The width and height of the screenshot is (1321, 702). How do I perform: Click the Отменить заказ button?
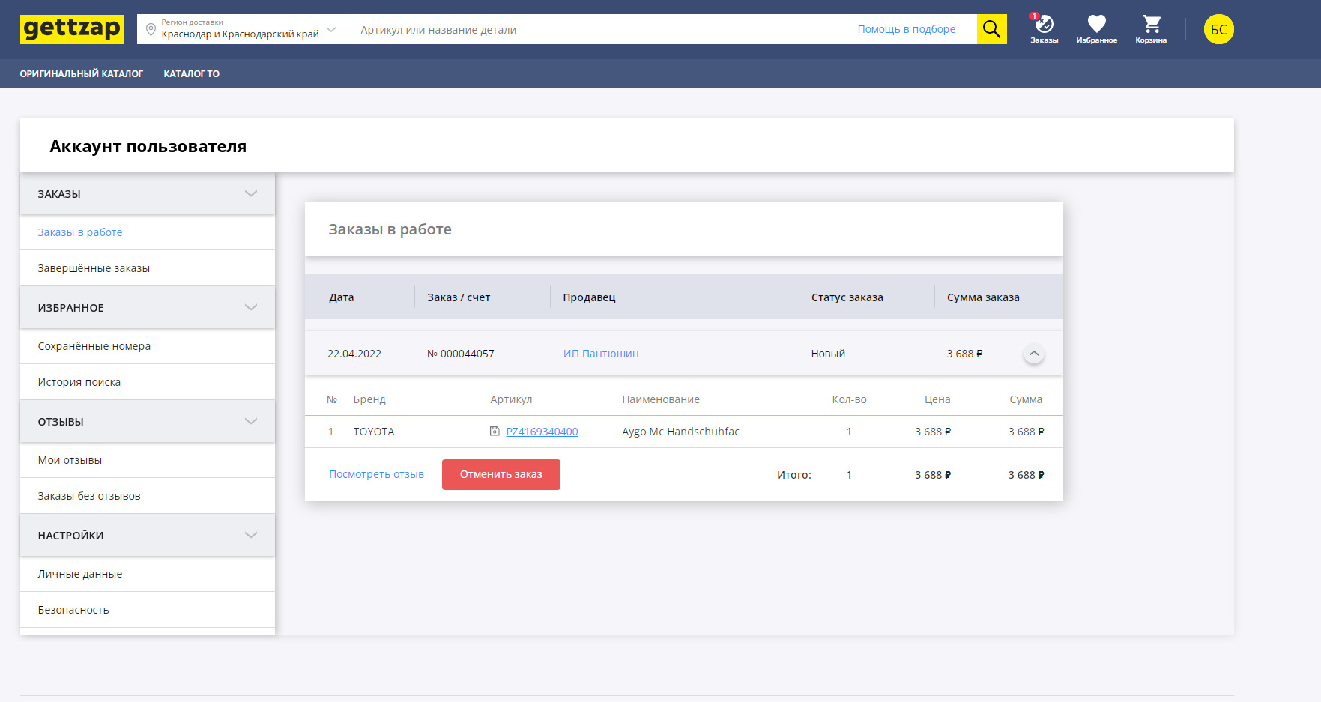501,474
